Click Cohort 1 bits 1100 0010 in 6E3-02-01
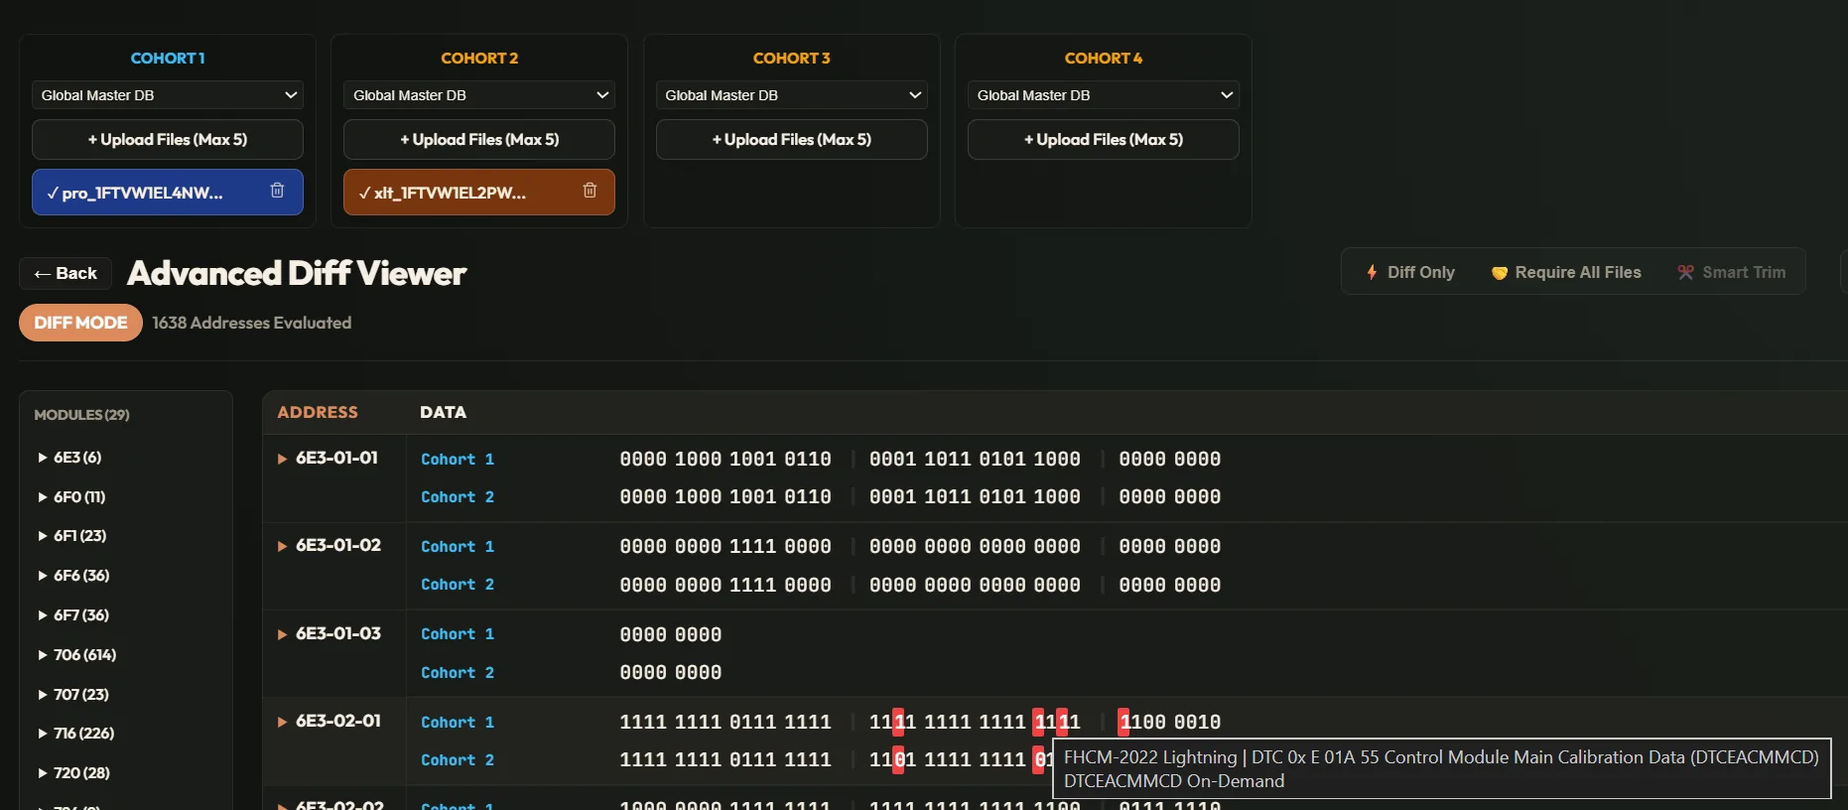 pyautogui.click(x=1170, y=722)
